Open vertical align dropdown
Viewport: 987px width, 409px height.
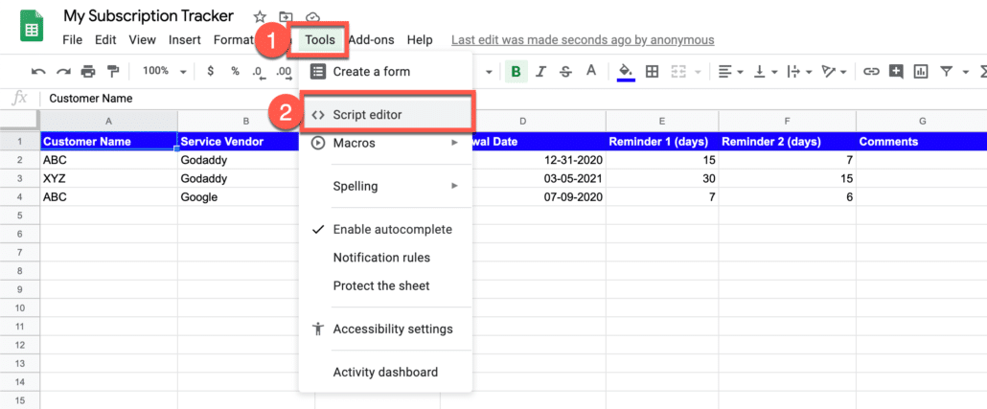point(766,72)
